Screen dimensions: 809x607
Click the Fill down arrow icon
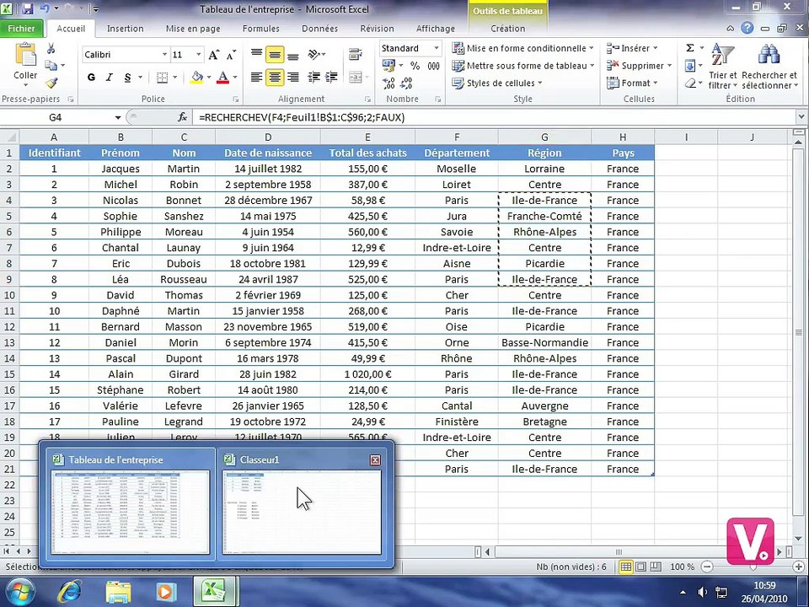690,66
